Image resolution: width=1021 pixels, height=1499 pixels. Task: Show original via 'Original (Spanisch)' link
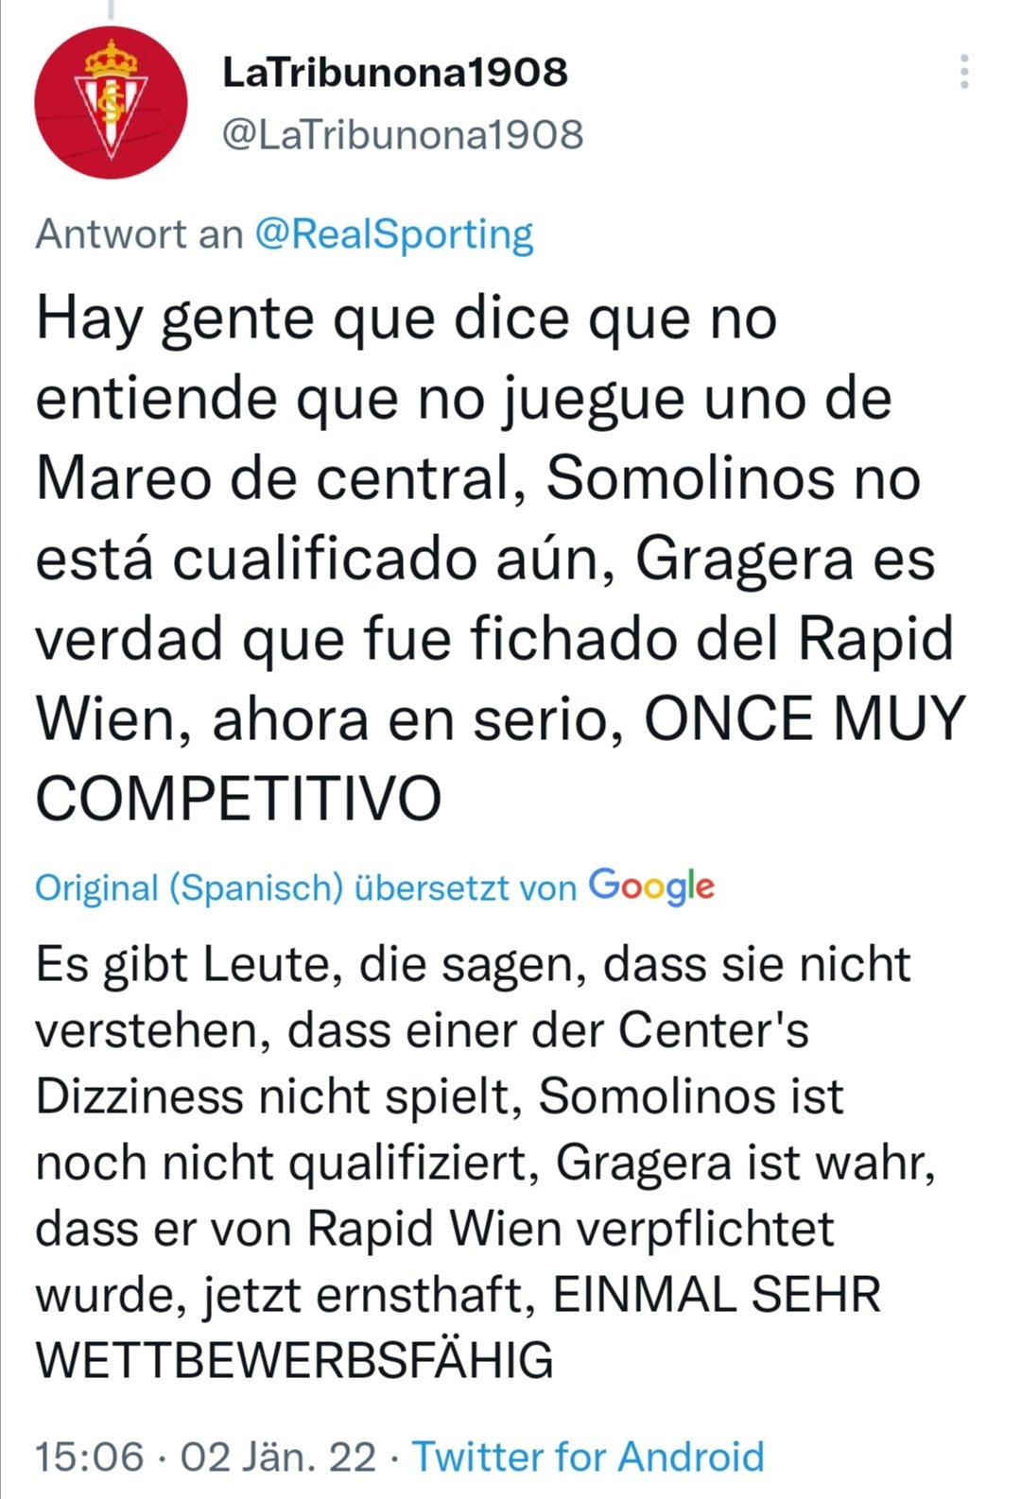189,888
